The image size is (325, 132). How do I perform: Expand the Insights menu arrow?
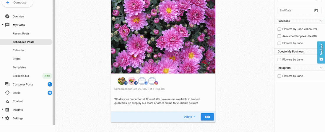2,109
